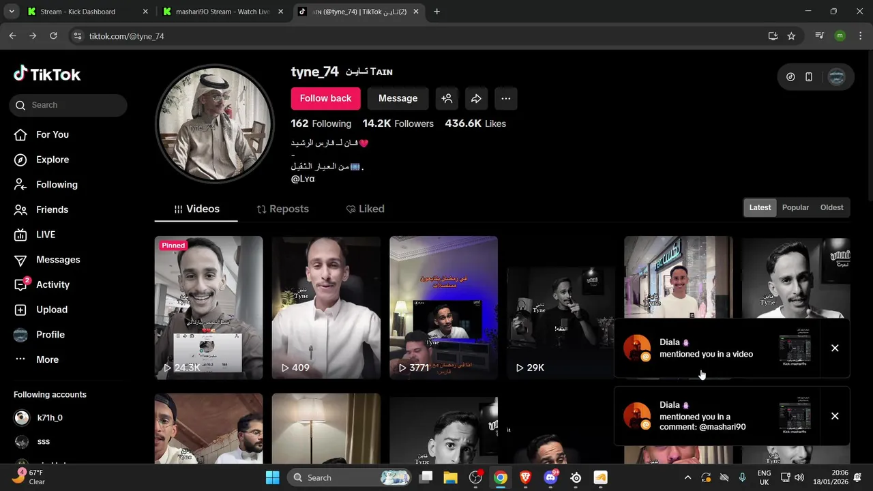873x491 pixels.
Task: Open the pinned video with 24.3K views
Action: coord(209,308)
